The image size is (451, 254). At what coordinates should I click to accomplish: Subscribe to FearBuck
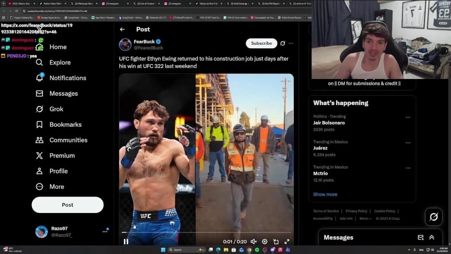click(261, 43)
